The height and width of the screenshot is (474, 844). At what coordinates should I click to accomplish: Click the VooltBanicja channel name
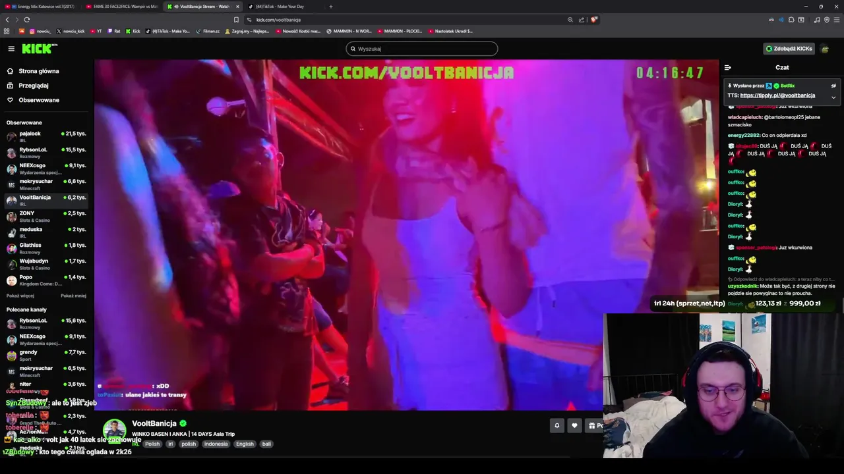click(x=154, y=423)
